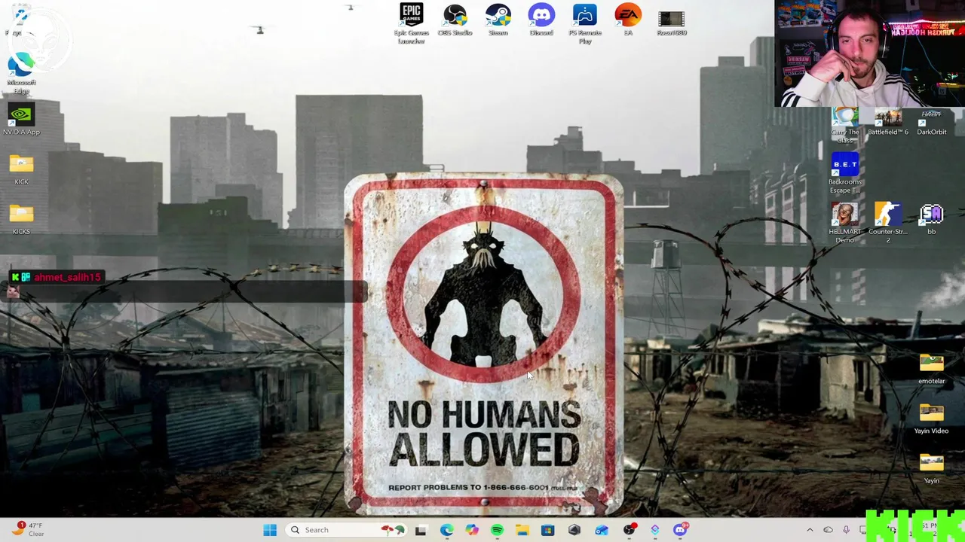The width and height of the screenshot is (965, 542).
Task: Open Spotify from the taskbar
Action: point(497,530)
